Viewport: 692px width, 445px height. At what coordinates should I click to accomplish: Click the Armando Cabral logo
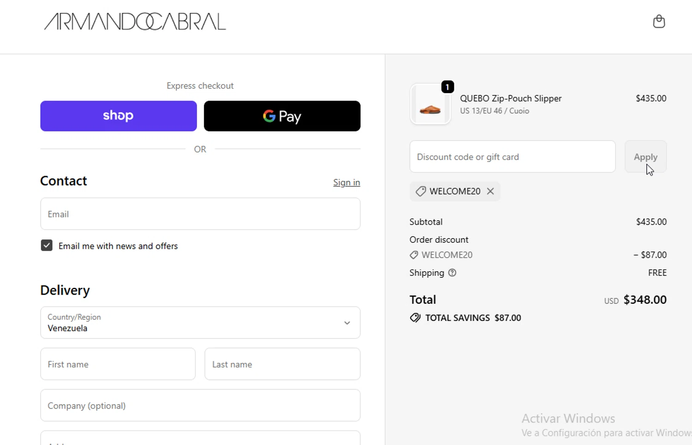(135, 22)
